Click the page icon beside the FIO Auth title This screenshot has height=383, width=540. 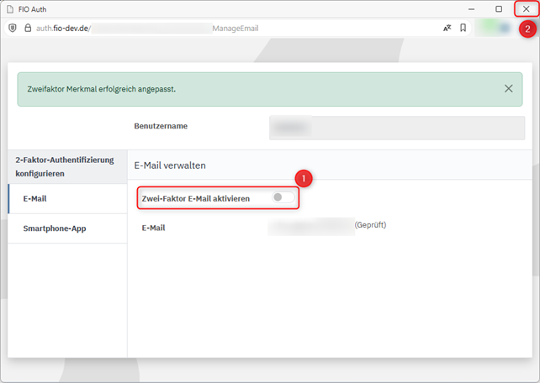pyautogui.click(x=10, y=8)
